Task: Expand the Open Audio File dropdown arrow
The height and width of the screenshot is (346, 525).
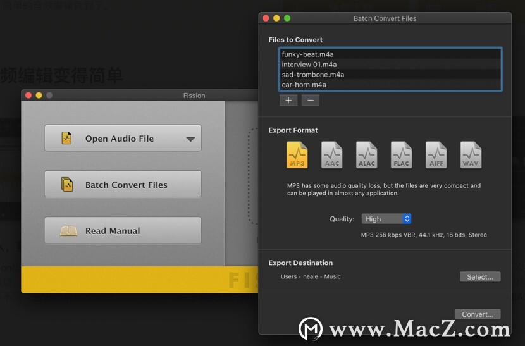Action: tap(190, 139)
